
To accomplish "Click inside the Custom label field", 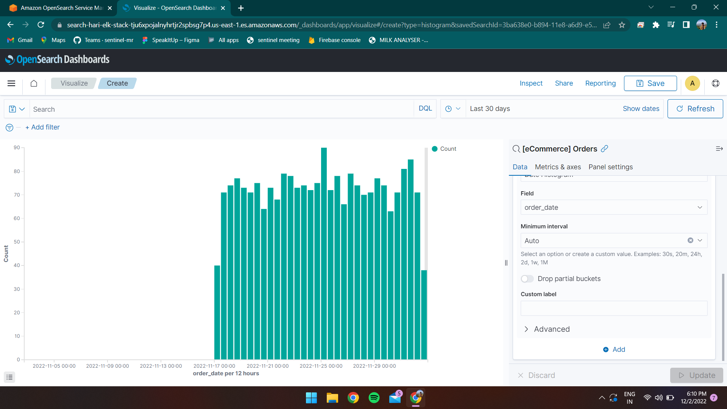I will (613, 308).
